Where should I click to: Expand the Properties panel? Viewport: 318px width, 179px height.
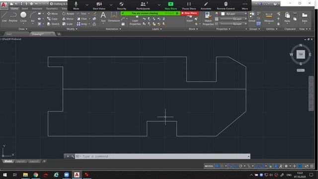coord(223,29)
